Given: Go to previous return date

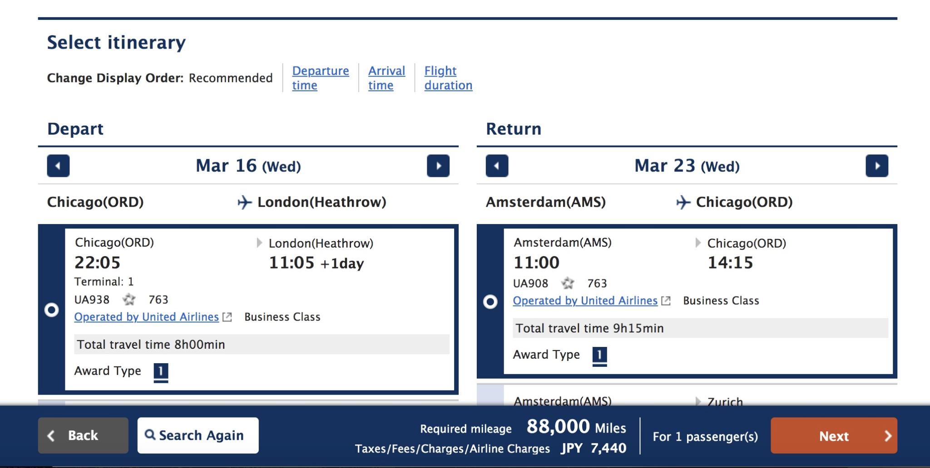Looking at the screenshot, I should pyautogui.click(x=496, y=166).
